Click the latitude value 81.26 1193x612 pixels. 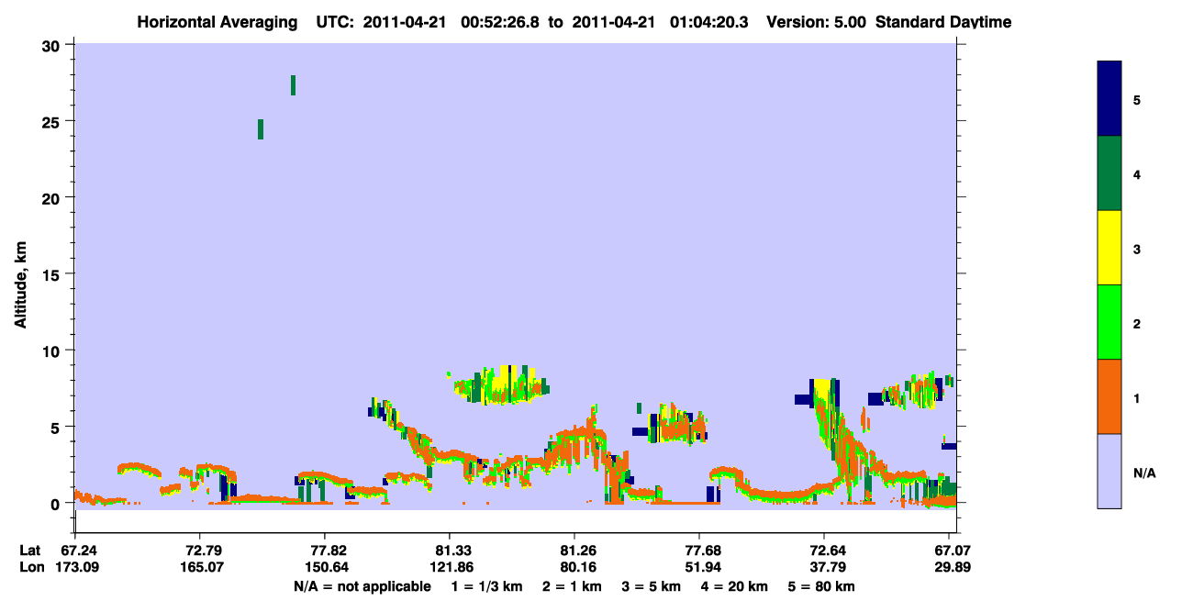click(x=574, y=551)
